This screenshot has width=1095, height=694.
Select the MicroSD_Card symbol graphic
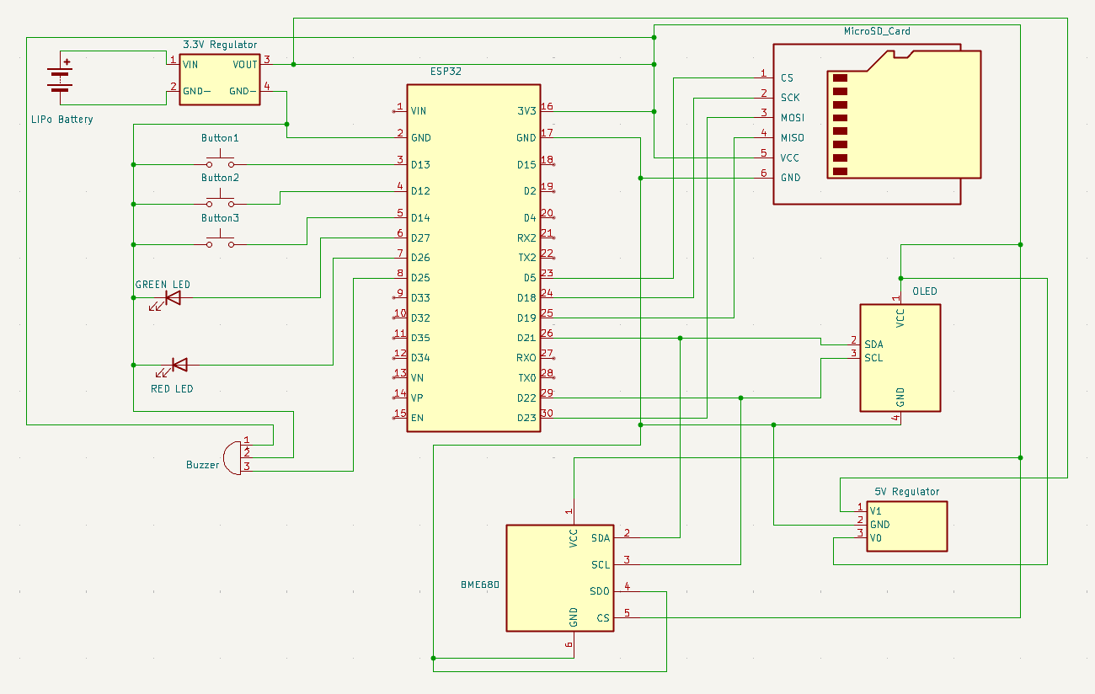901,118
